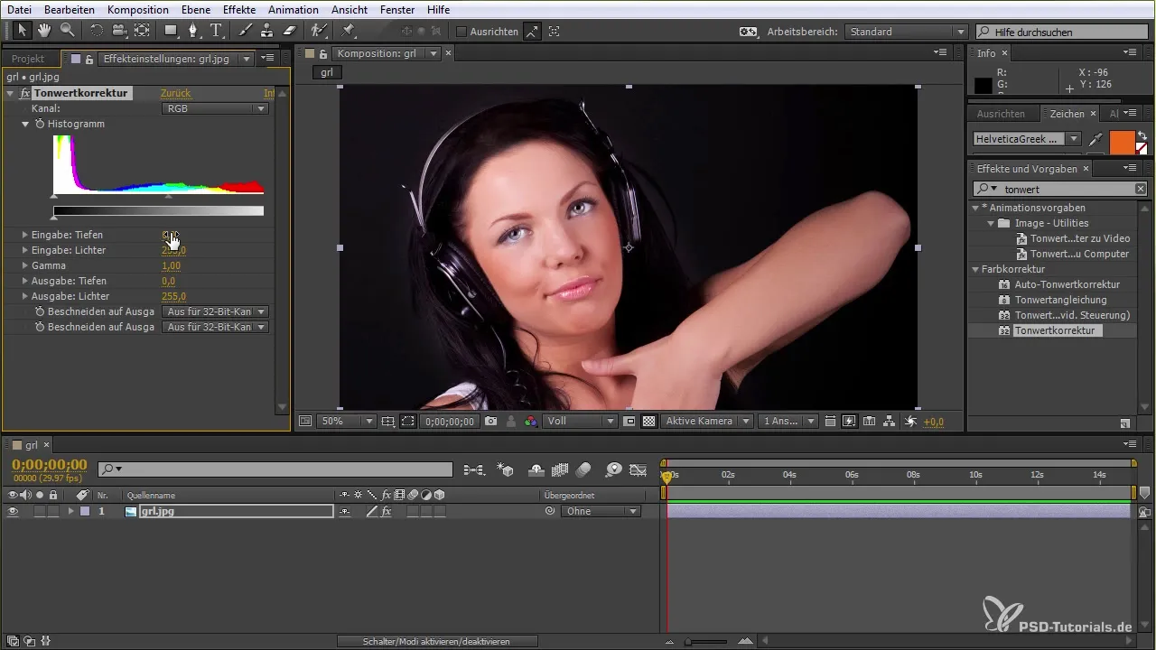The height and width of the screenshot is (650, 1156).
Task: Open the show channel RGB icon
Action: [531, 422]
